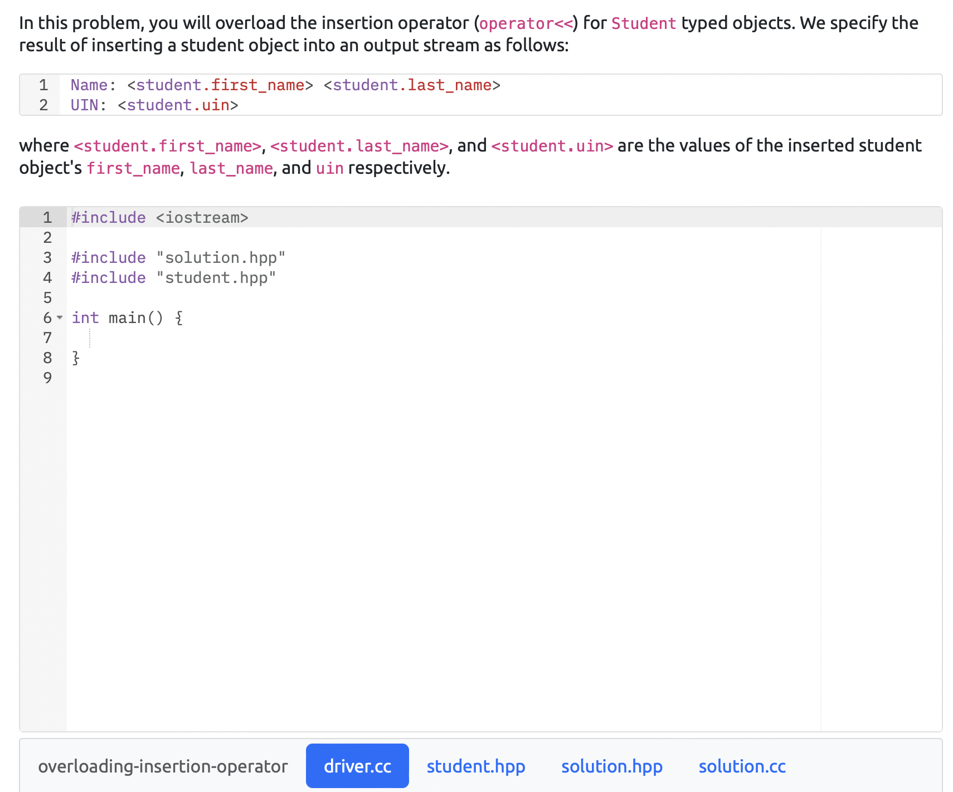Switch to the student.hpp tab
The image size is (953, 792).
coord(475,766)
